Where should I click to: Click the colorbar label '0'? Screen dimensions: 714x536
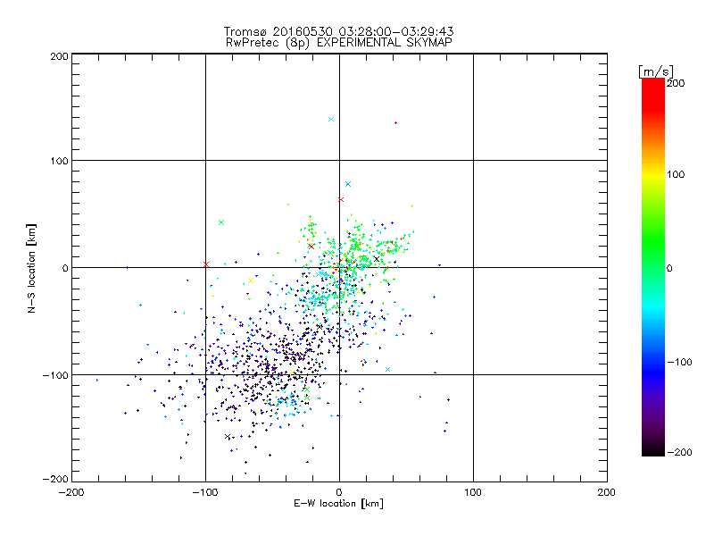click(669, 268)
